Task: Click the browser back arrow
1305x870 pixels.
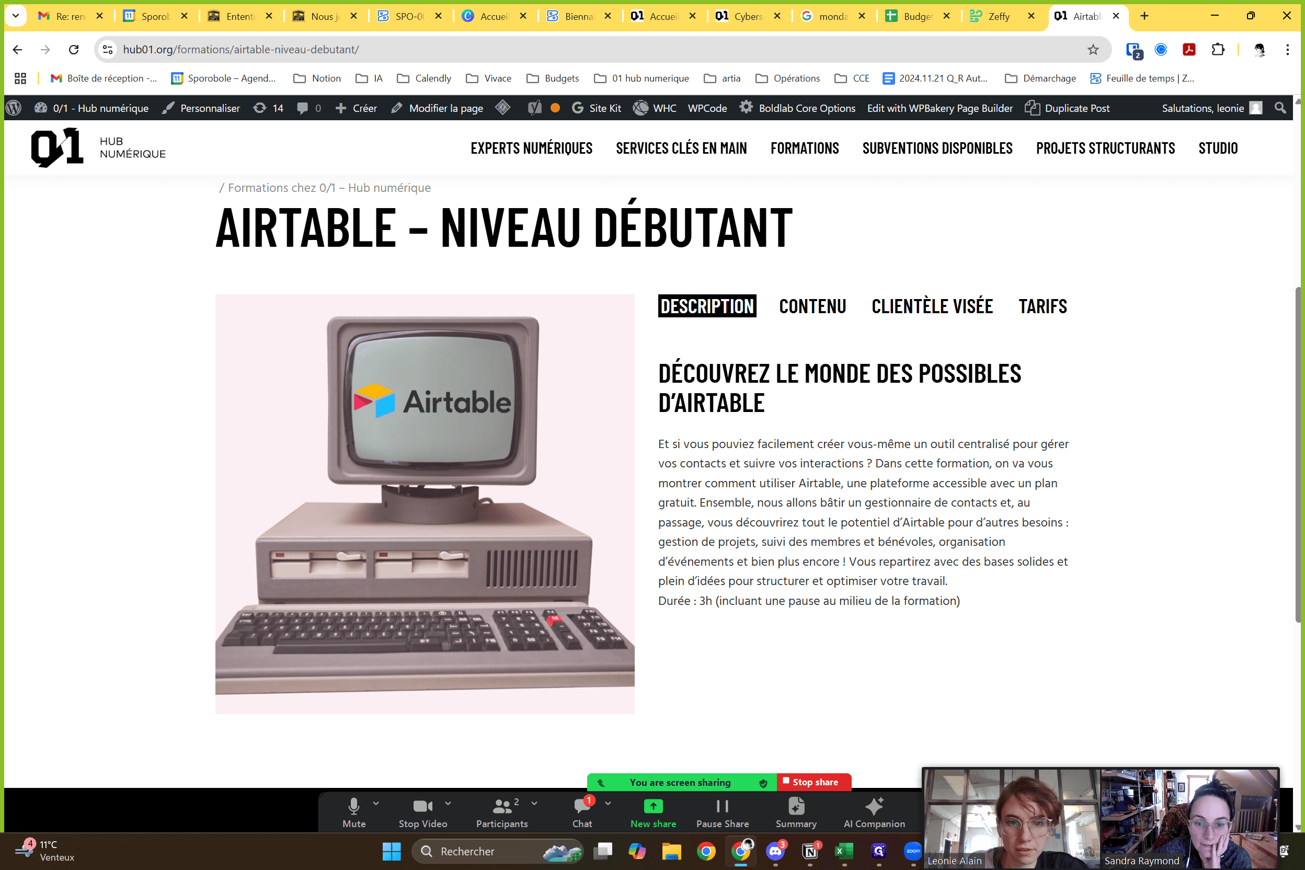Action: click(x=17, y=49)
